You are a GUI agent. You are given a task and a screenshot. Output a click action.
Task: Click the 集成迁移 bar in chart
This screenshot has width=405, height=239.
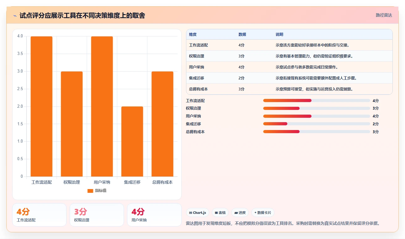[132, 142]
